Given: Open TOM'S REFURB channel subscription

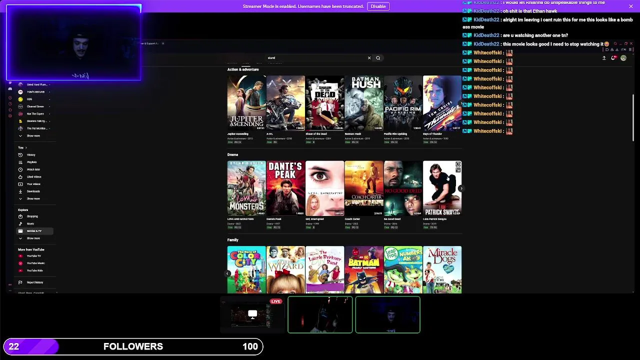Looking at the screenshot, I should point(35,92).
